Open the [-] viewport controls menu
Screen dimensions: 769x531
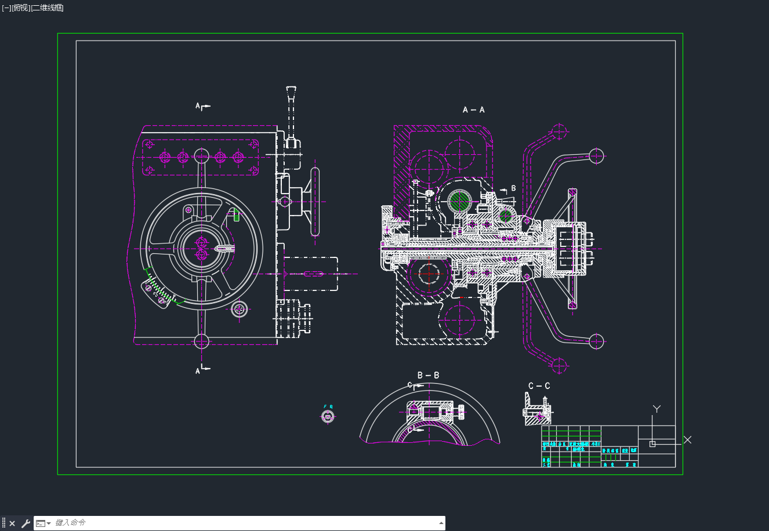click(6, 8)
